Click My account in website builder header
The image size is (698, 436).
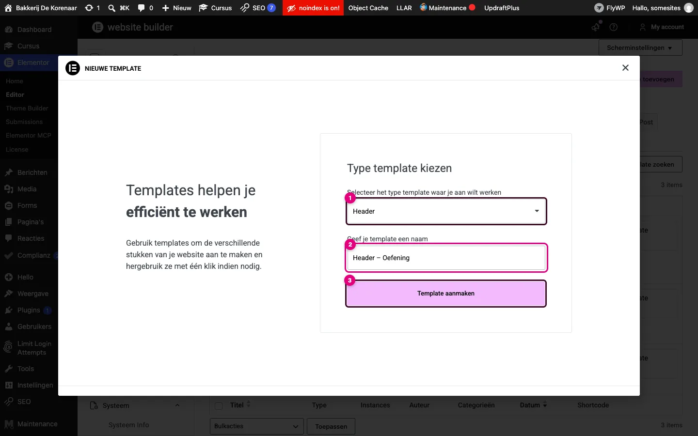click(x=662, y=27)
